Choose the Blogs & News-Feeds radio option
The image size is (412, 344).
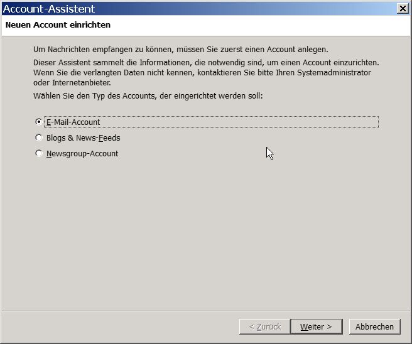tap(39, 137)
